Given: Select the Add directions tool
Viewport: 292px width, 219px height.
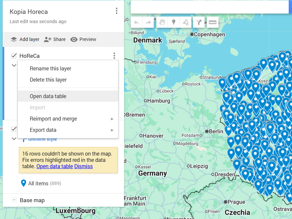Looking at the screenshot, I should click(199, 22).
